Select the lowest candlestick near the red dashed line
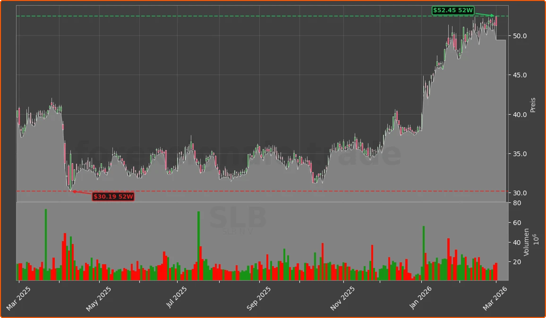The image size is (546, 318). click(71, 186)
